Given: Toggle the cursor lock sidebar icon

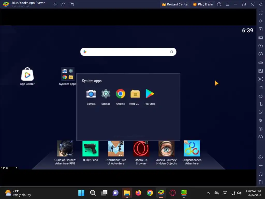Looking at the screenshot, I should (x=261, y=29).
